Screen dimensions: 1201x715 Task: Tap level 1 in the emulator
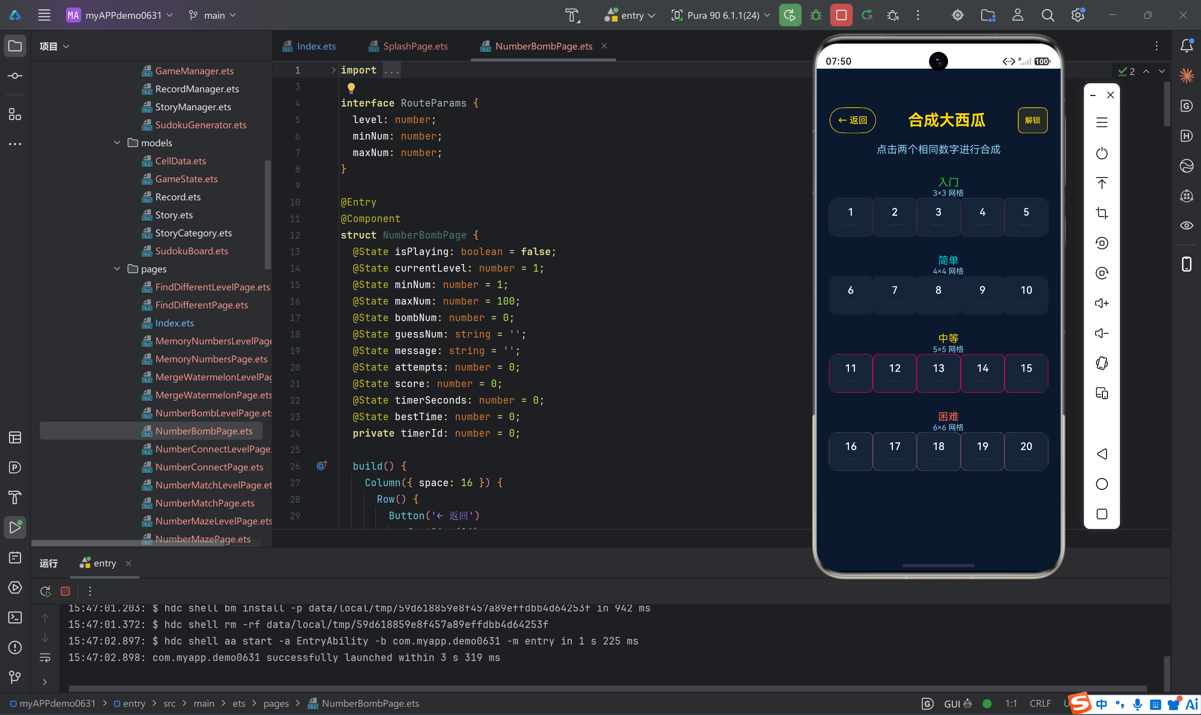click(x=850, y=217)
